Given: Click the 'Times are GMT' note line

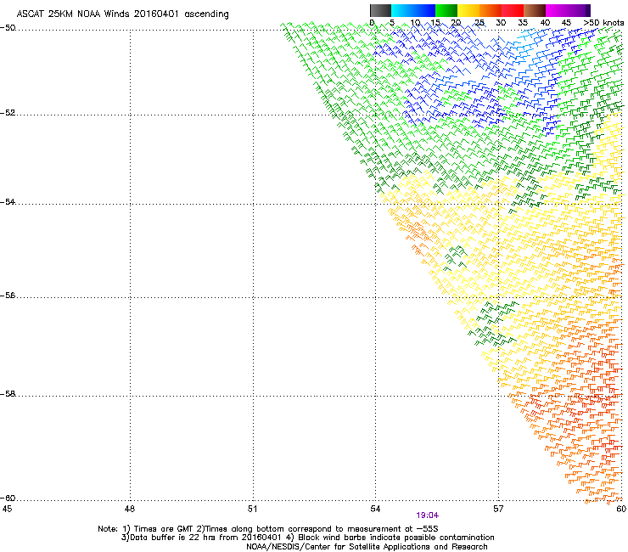Looking at the screenshot, I should (268, 529).
